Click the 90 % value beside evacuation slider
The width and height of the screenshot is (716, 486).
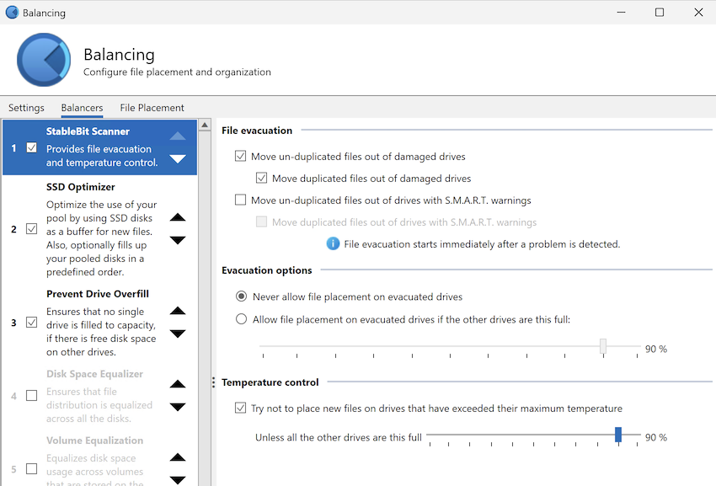656,349
